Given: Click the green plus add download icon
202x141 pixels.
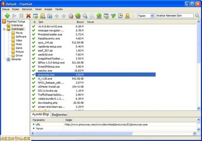Looking at the screenshot, I should pos(7,16).
